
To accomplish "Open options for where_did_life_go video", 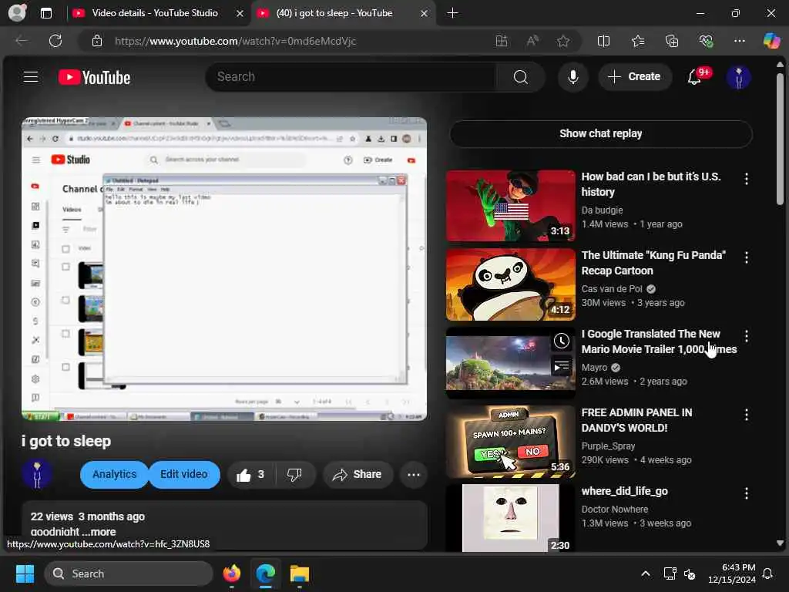I will click(746, 493).
